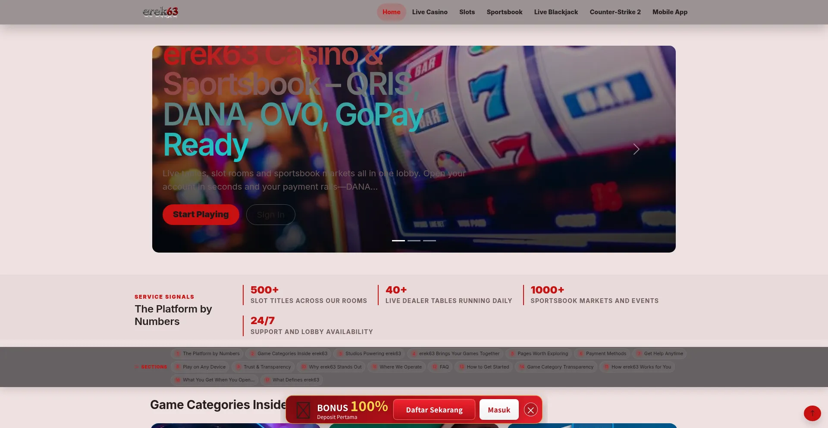Click the BONUS 100% Deposit Pertama text
828x428 pixels.
click(352, 410)
